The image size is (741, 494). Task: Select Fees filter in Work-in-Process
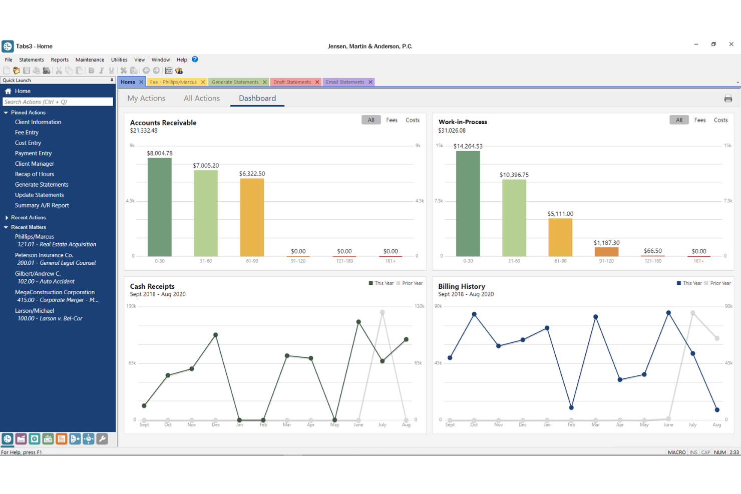pyautogui.click(x=700, y=120)
